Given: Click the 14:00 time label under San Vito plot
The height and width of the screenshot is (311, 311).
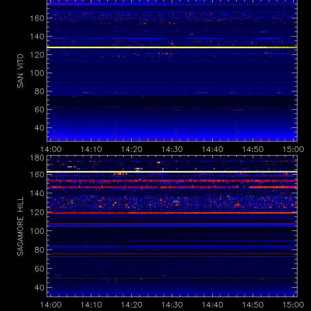Looking at the screenshot, I should click(x=51, y=149).
